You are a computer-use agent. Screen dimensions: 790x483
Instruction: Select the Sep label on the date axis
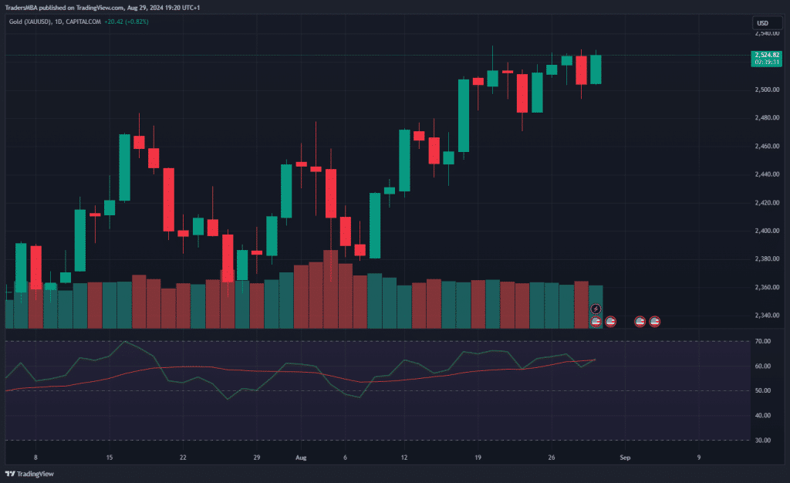(x=626, y=457)
